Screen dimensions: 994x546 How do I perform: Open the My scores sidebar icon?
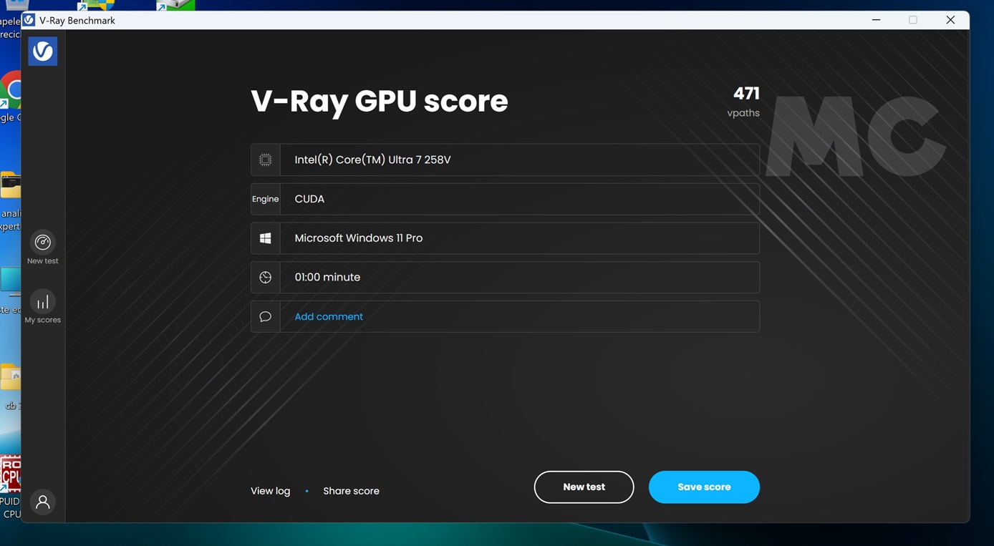pyautogui.click(x=43, y=302)
